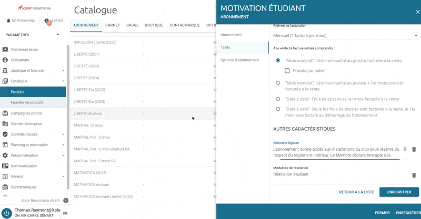This screenshot has height=219, width=421.
Task: Click the sidebar vertical scrollbar
Action: tap(68, 117)
